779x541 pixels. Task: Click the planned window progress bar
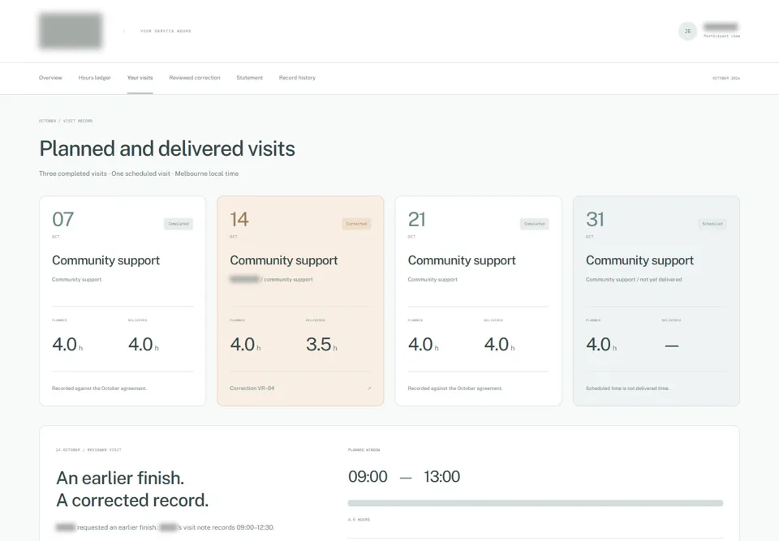pos(535,503)
